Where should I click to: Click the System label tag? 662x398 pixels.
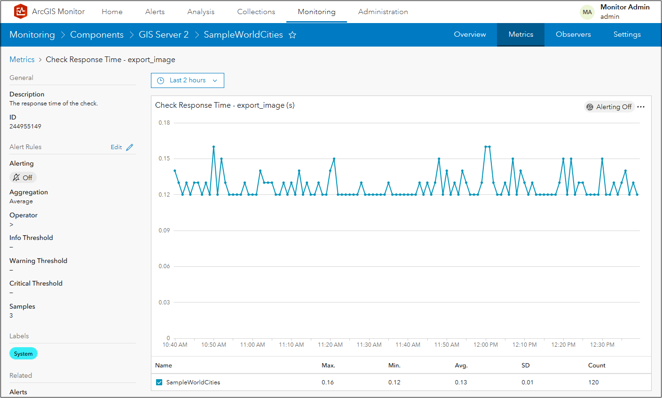point(24,354)
